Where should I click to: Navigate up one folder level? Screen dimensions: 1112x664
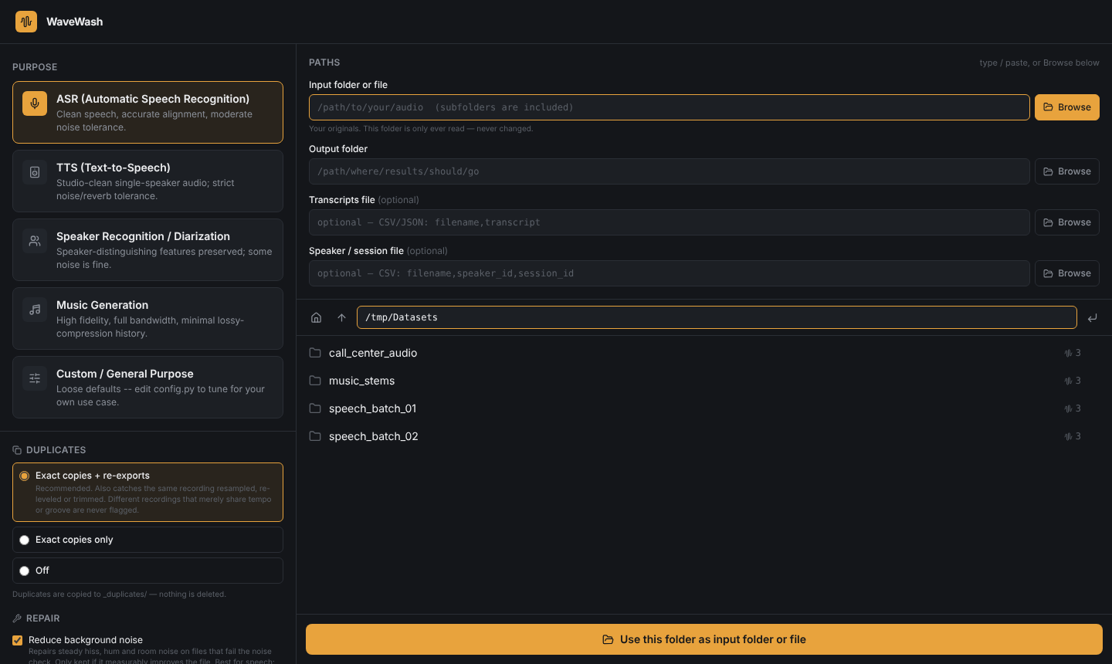pyautogui.click(x=341, y=317)
